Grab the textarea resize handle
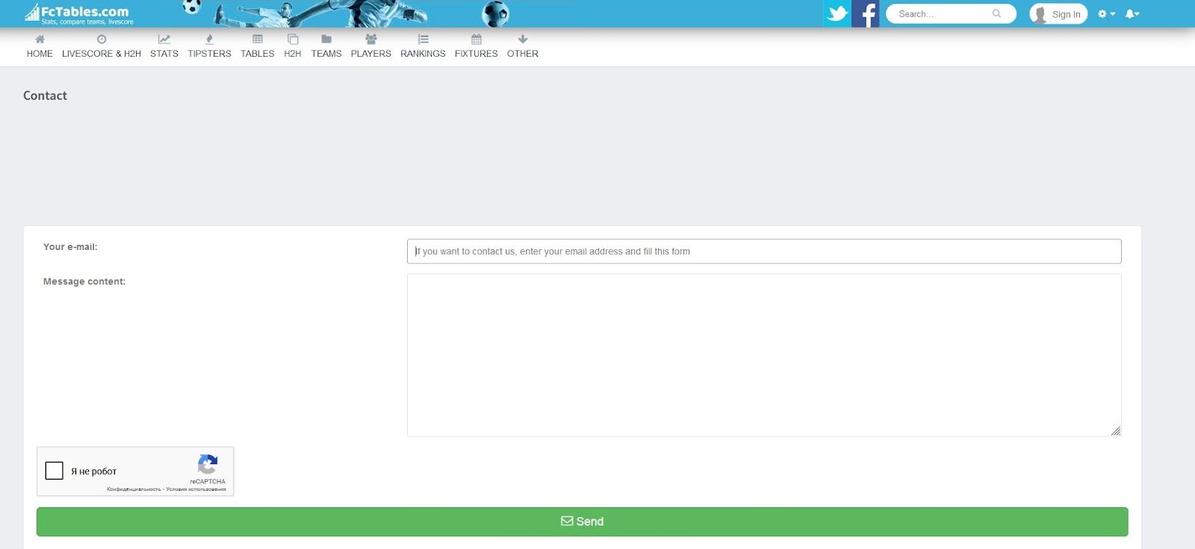The image size is (1195, 549). tap(1116, 430)
